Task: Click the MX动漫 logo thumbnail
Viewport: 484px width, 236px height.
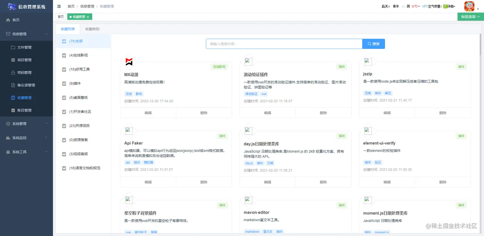Action: point(129,62)
